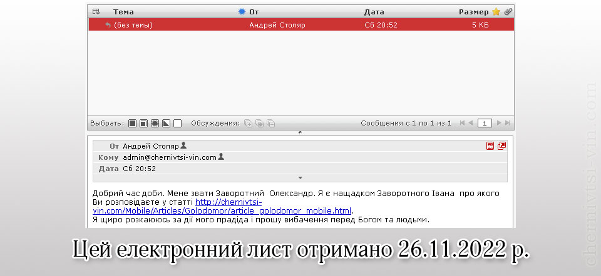
Task: Click the flagged star column icon
Action: pyautogui.click(x=496, y=11)
